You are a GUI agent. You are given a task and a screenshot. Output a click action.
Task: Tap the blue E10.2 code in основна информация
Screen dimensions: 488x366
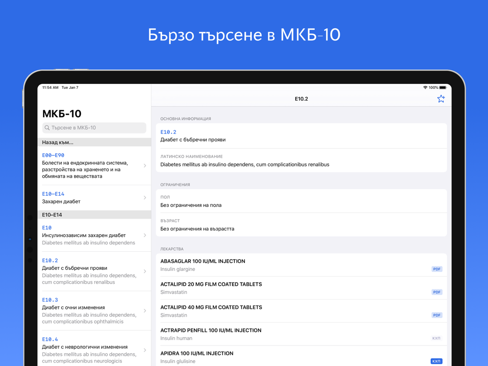(168, 132)
